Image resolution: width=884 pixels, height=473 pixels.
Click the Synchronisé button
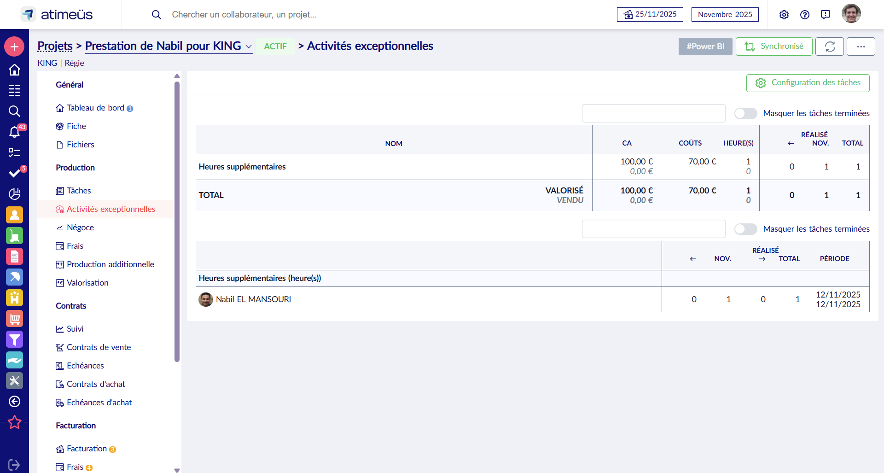(774, 47)
